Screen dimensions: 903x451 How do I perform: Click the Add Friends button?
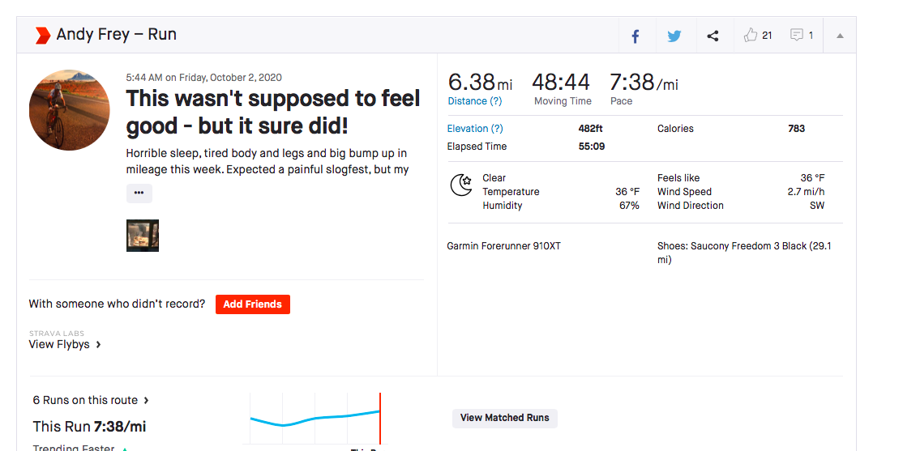(x=252, y=304)
